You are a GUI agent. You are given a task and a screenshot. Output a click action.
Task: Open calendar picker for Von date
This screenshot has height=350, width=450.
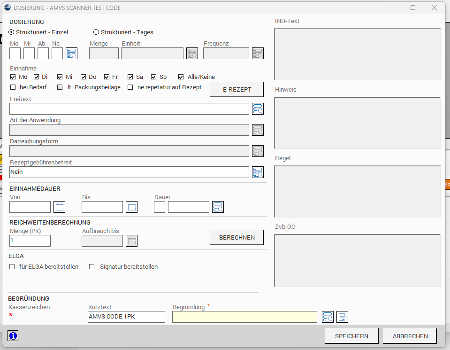(x=60, y=207)
